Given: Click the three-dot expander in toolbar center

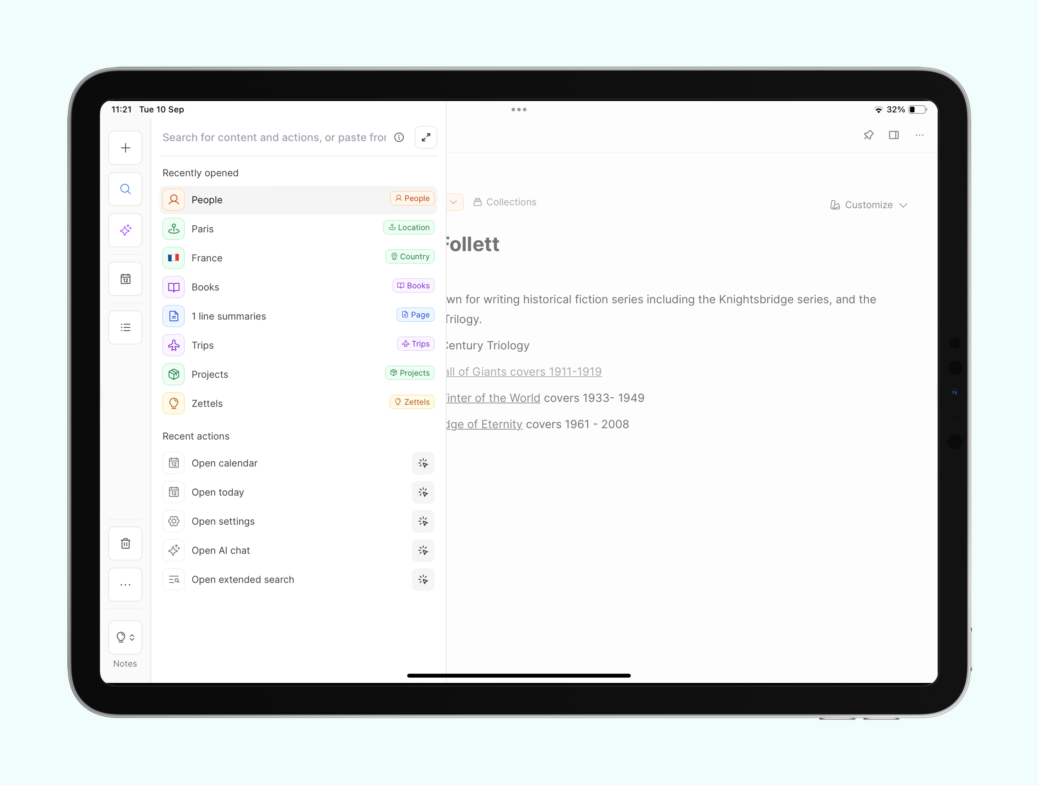Looking at the screenshot, I should pyautogui.click(x=519, y=110).
